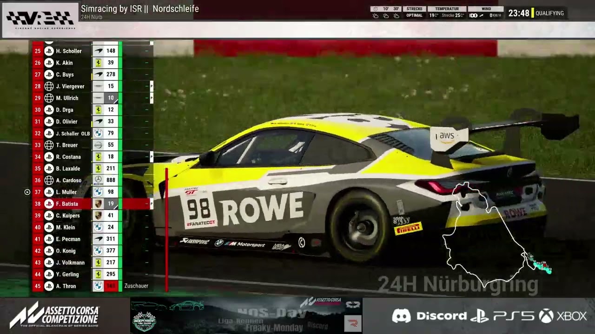Click the BMW logo in O. Konig's row

tap(98, 251)
